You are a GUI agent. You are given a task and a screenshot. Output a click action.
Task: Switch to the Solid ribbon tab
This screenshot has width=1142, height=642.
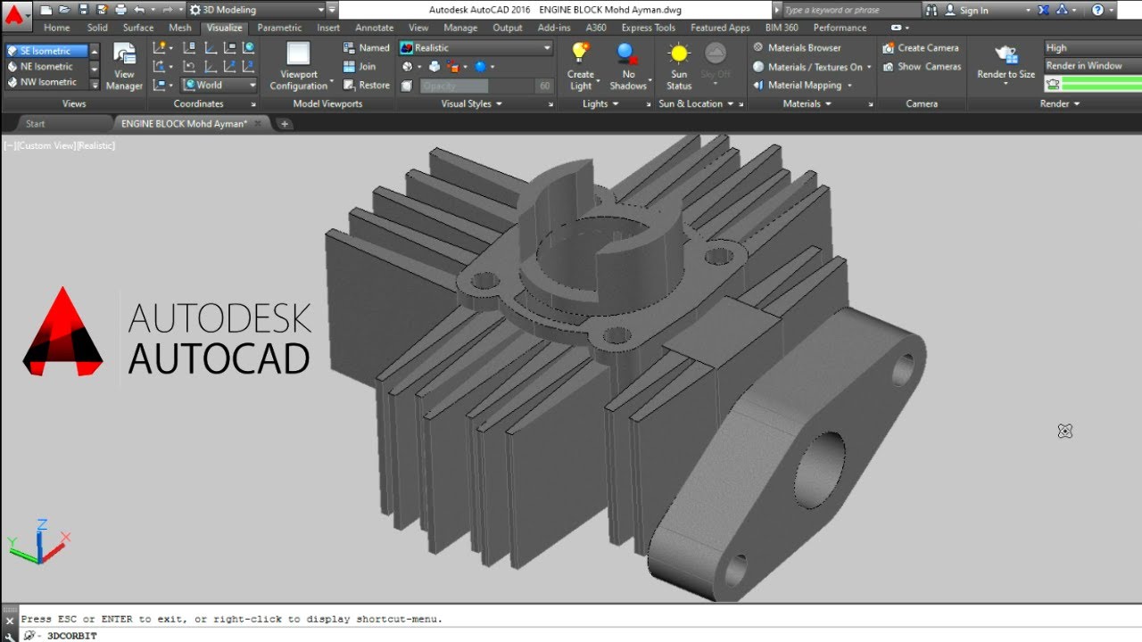coord(97,28)
